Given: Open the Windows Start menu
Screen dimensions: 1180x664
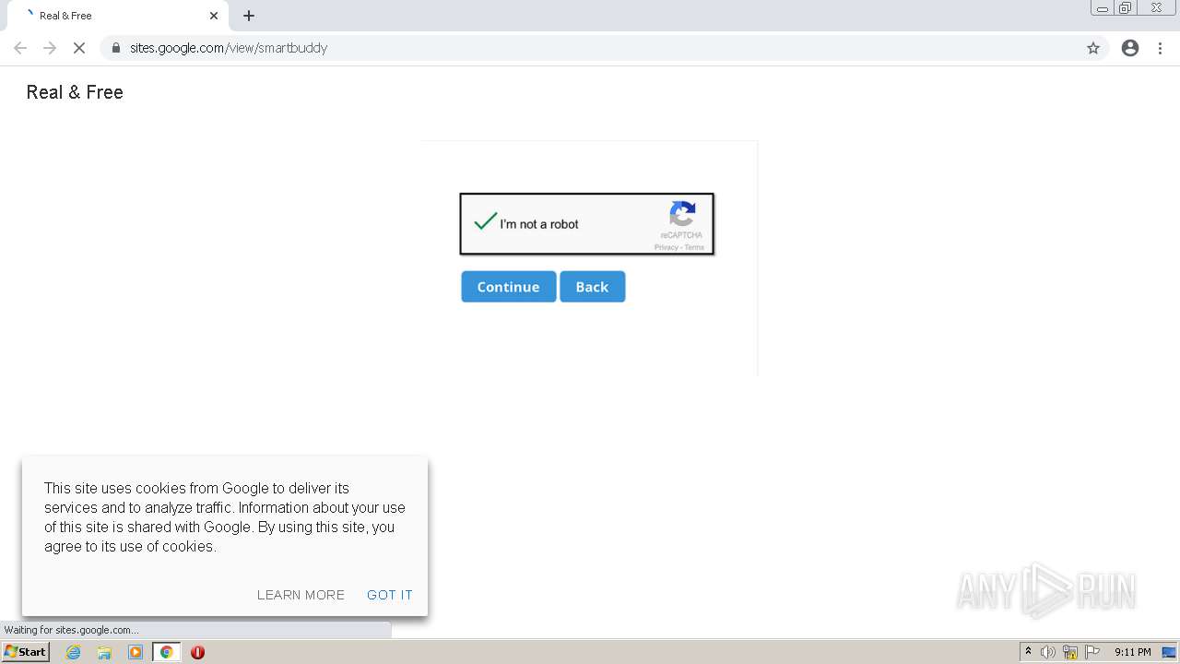Looking at the screenshot, I should (x=25, y=652).
